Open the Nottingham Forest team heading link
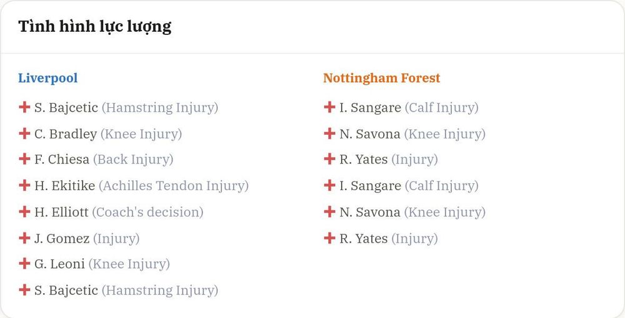The height and width of the screenshot is (318, 625). coord(381,78)
